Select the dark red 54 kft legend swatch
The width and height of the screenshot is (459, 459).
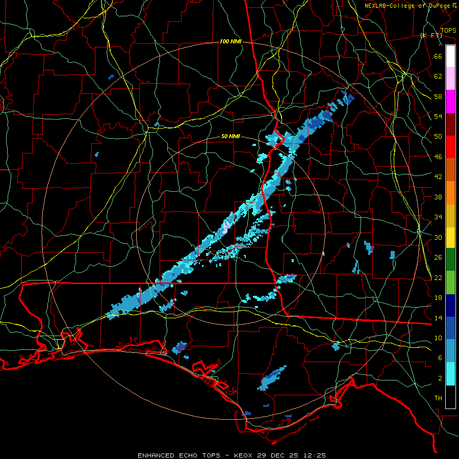click(x=450, y=124)
